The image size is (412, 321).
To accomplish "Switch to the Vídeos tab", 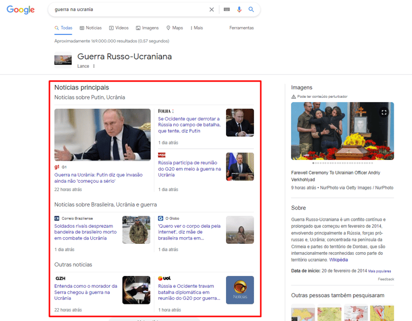I will (119, 28).
